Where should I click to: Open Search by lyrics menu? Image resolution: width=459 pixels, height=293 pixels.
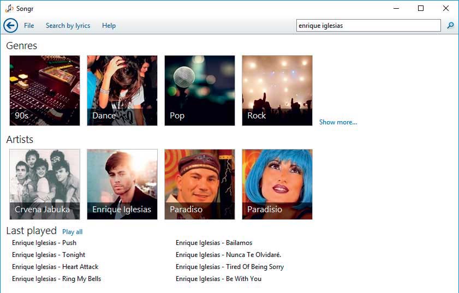[x=68, y=26]
